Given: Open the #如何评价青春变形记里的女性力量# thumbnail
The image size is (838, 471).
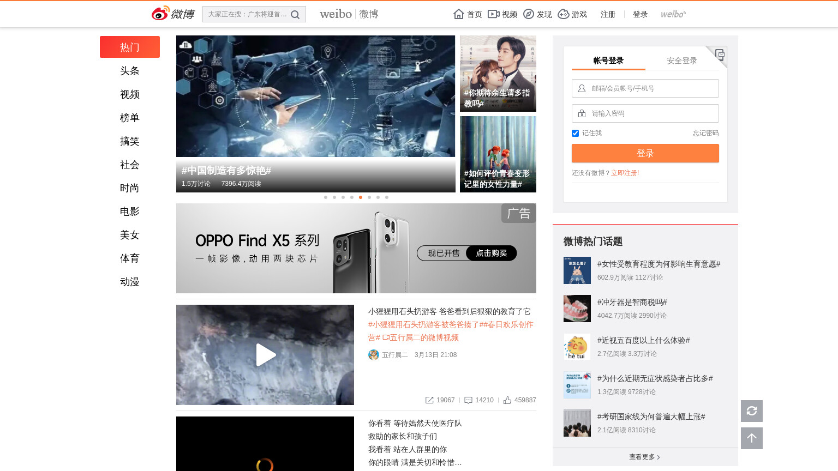Looking at the screenshot, I should (x=498, y=154).
